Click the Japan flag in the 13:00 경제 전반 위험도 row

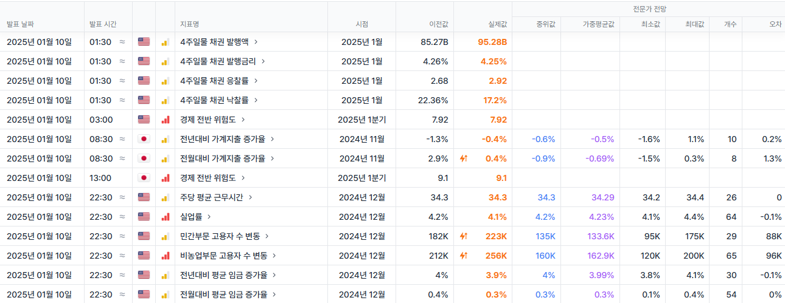[x=144, y=178]
